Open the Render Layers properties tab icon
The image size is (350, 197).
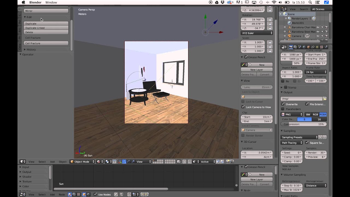(x=295, y=47)
